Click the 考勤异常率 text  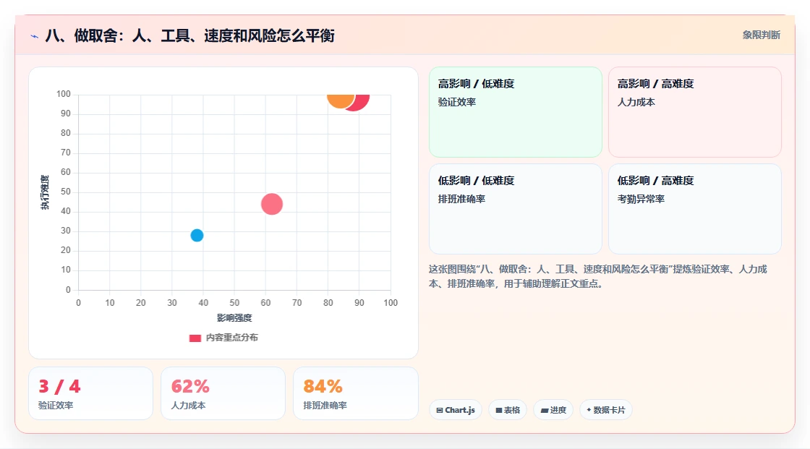coord(641,199)
